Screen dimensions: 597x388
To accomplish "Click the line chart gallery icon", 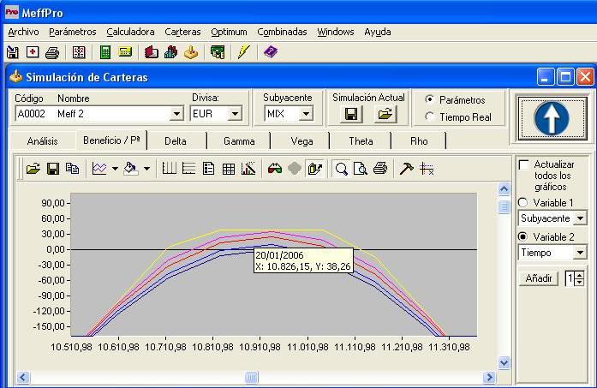I will (x=99, y=168).
